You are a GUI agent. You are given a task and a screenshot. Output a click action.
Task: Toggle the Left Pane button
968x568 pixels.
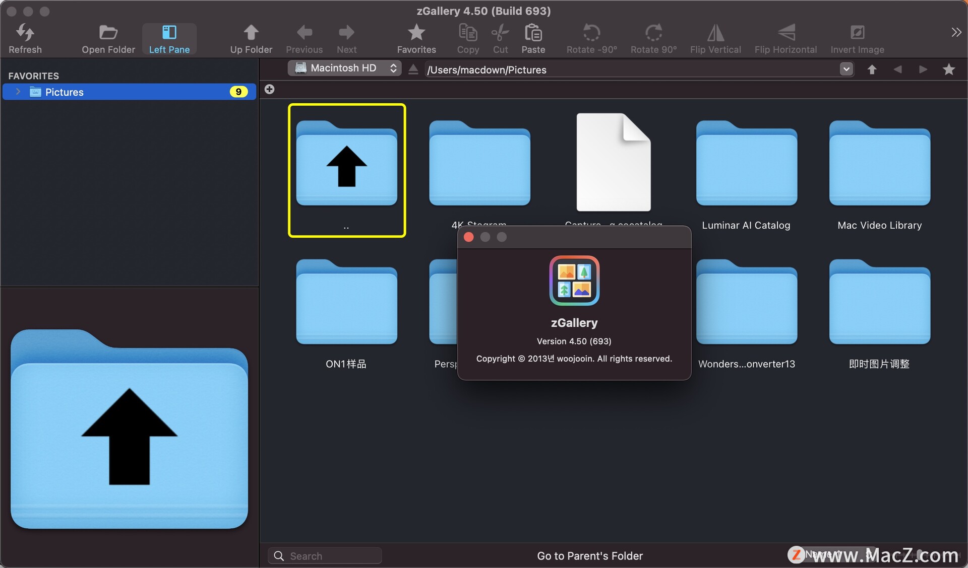pyautogui.click(x=169, y=38)
